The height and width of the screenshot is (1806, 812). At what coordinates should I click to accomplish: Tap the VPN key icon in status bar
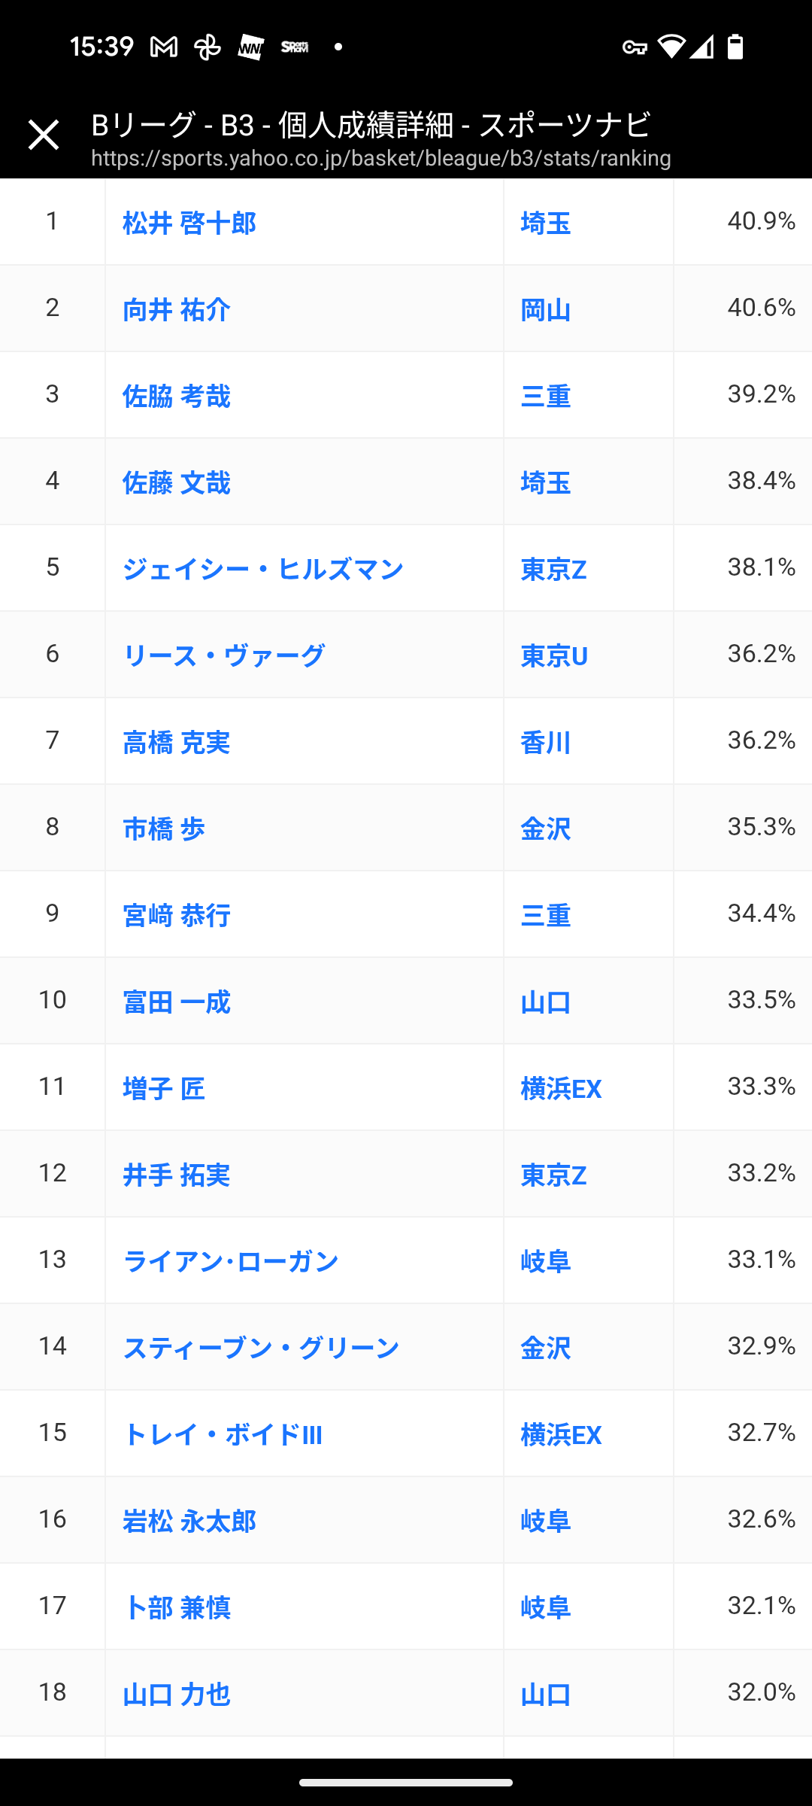pos(635,47)
